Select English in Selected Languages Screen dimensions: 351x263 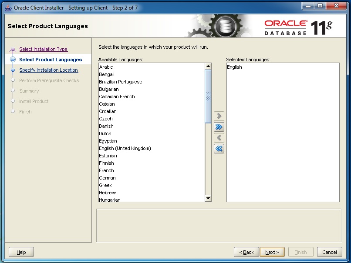tap(283, 67)
